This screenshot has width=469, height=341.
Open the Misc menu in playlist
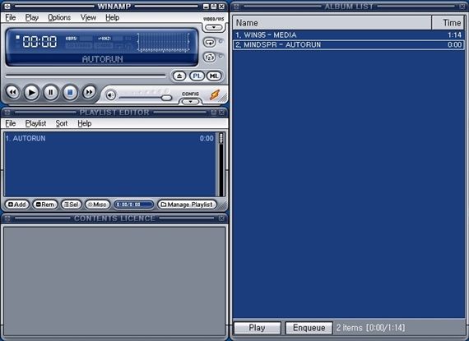(98, 205)
